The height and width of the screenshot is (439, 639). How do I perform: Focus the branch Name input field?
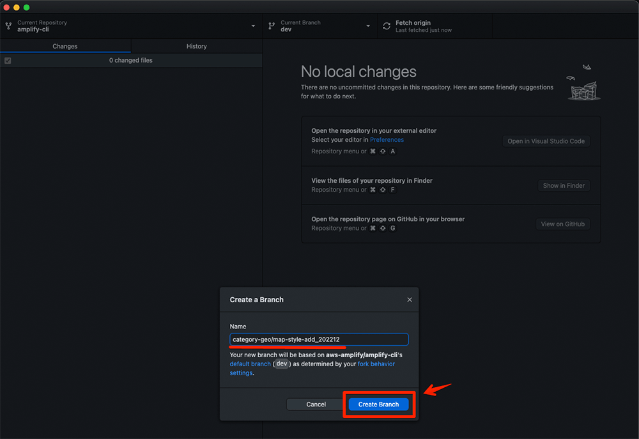click(319, 339)
